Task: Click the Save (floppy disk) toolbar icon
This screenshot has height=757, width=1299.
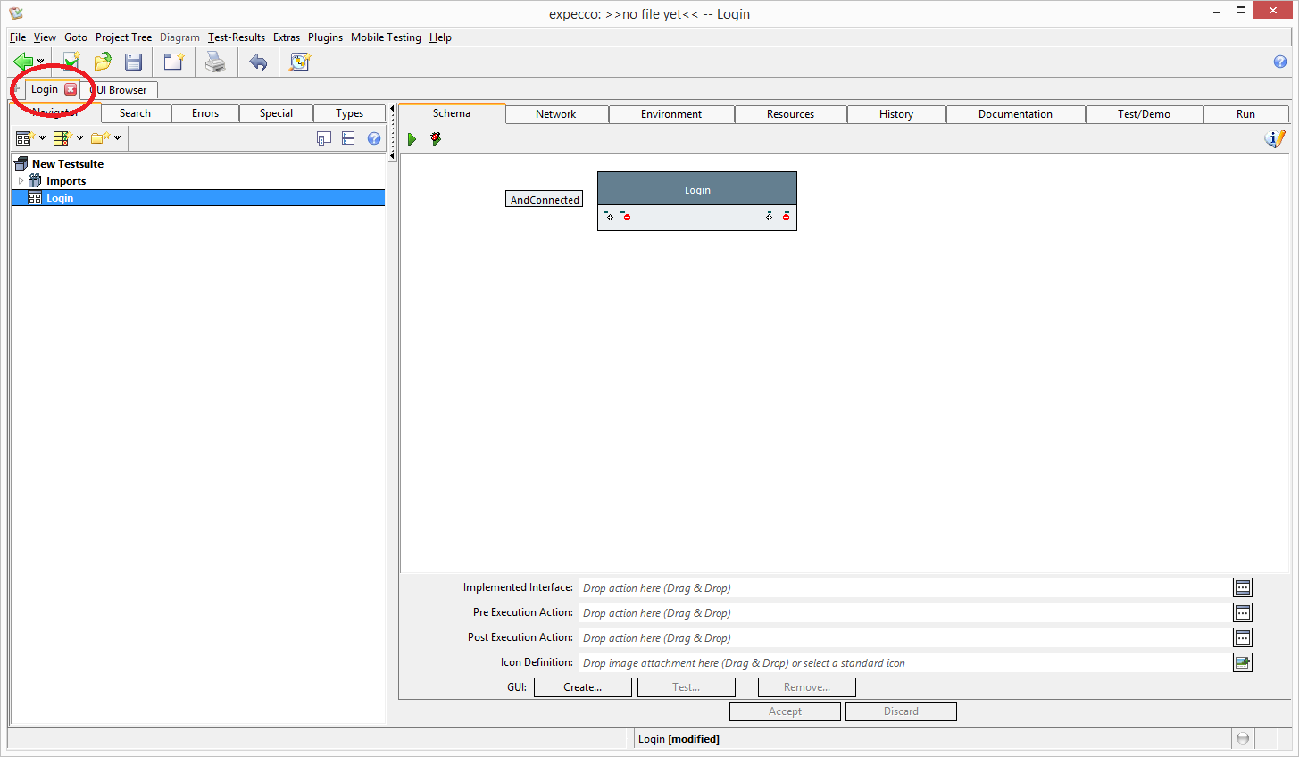Action: coord(134,62)
